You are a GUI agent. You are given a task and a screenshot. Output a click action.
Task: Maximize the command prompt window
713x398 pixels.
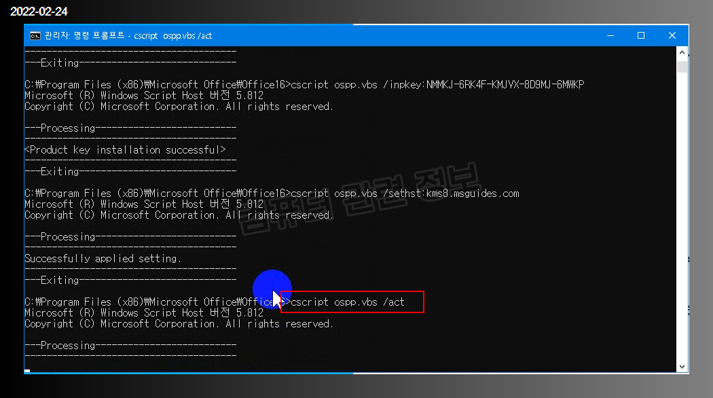tap(641, 35)
